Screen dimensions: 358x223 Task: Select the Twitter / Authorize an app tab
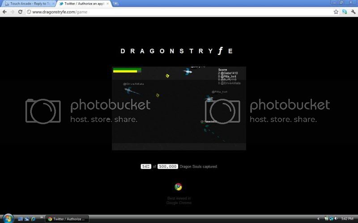(x=84, y=4)
